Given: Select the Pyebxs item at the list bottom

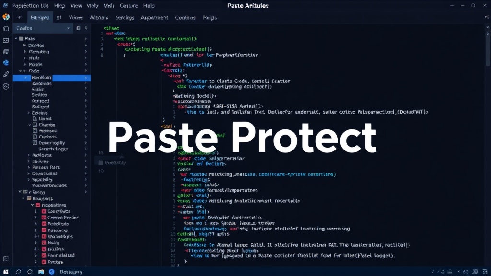Looking at the screenshot, I should click(x=56, y=262).
